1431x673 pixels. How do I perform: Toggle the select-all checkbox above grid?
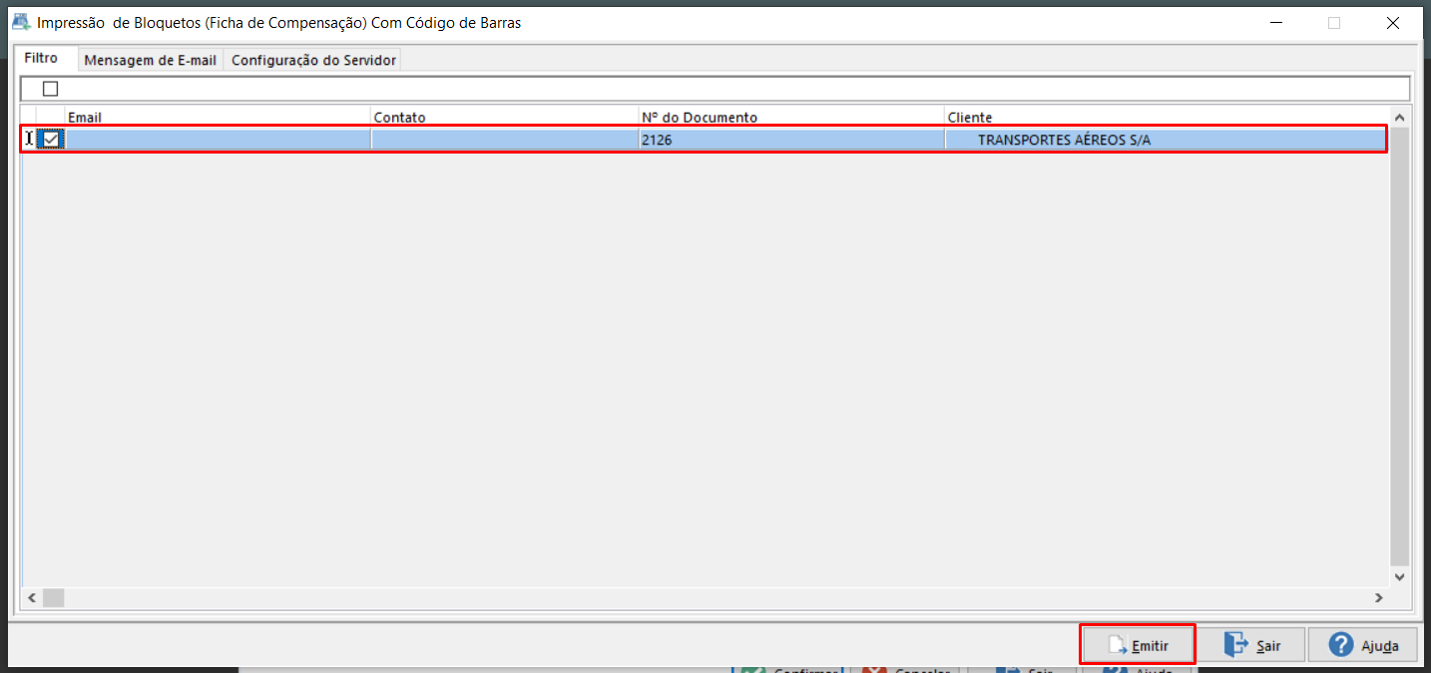pyautogui.click(x=51, y=89)
